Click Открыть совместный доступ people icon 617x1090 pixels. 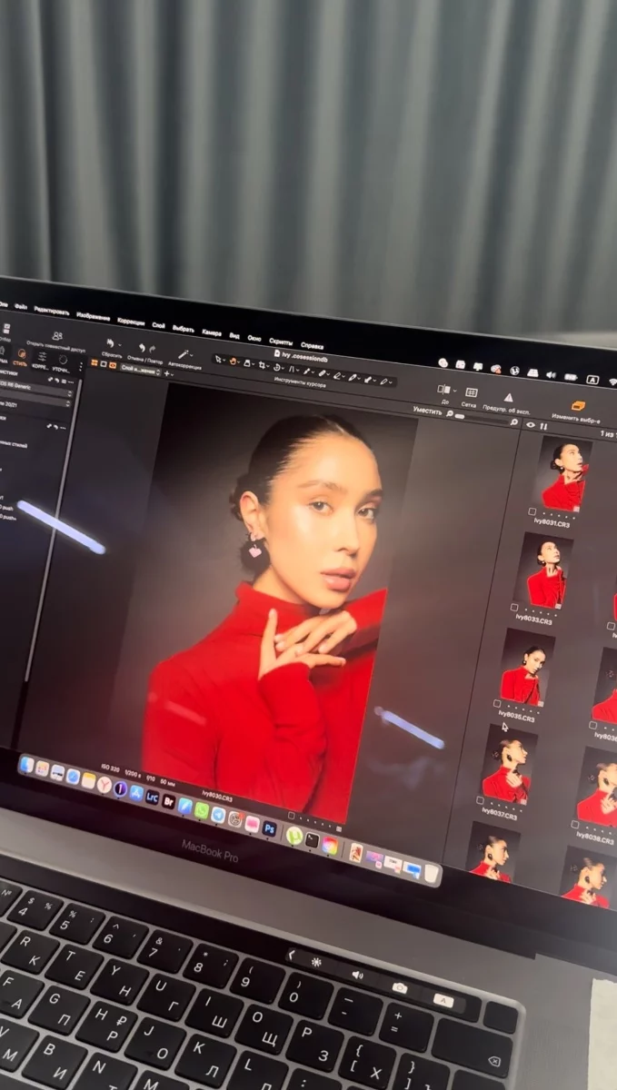[57, 335]
